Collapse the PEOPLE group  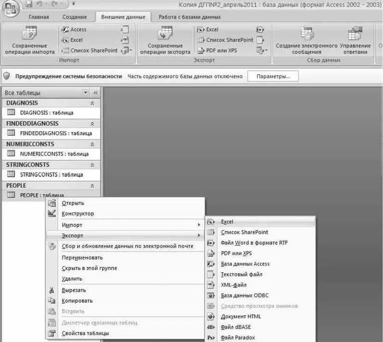(x=92, y=186)
